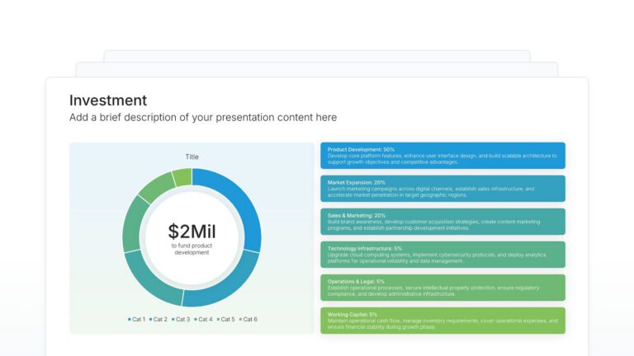This screenshot has width=634, height=356.
Task: Select the Cat 3 legend entry
Action: click(181, 319)
